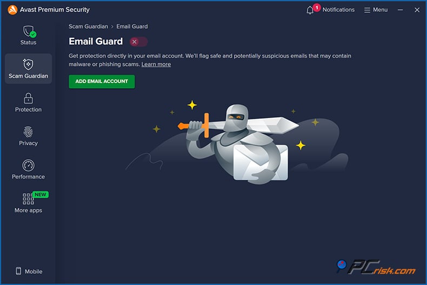Select the Scam Guardian sidebar icon

28,64
